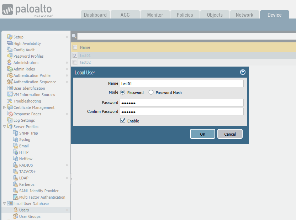
Task: Open the test01 user link
Action: point(85,56)
